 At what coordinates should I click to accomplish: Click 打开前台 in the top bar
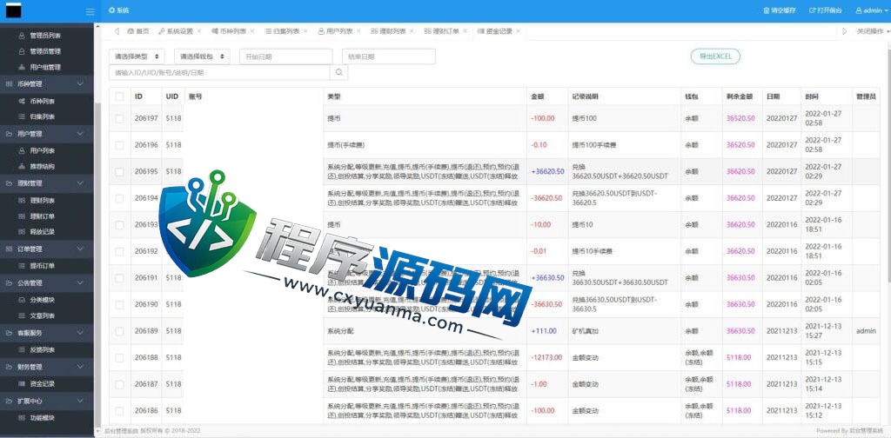pos(825,10)
